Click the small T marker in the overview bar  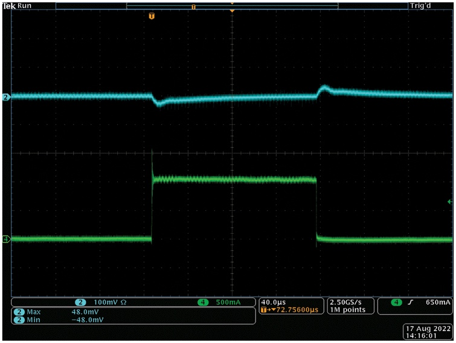(x=193, y=7)
